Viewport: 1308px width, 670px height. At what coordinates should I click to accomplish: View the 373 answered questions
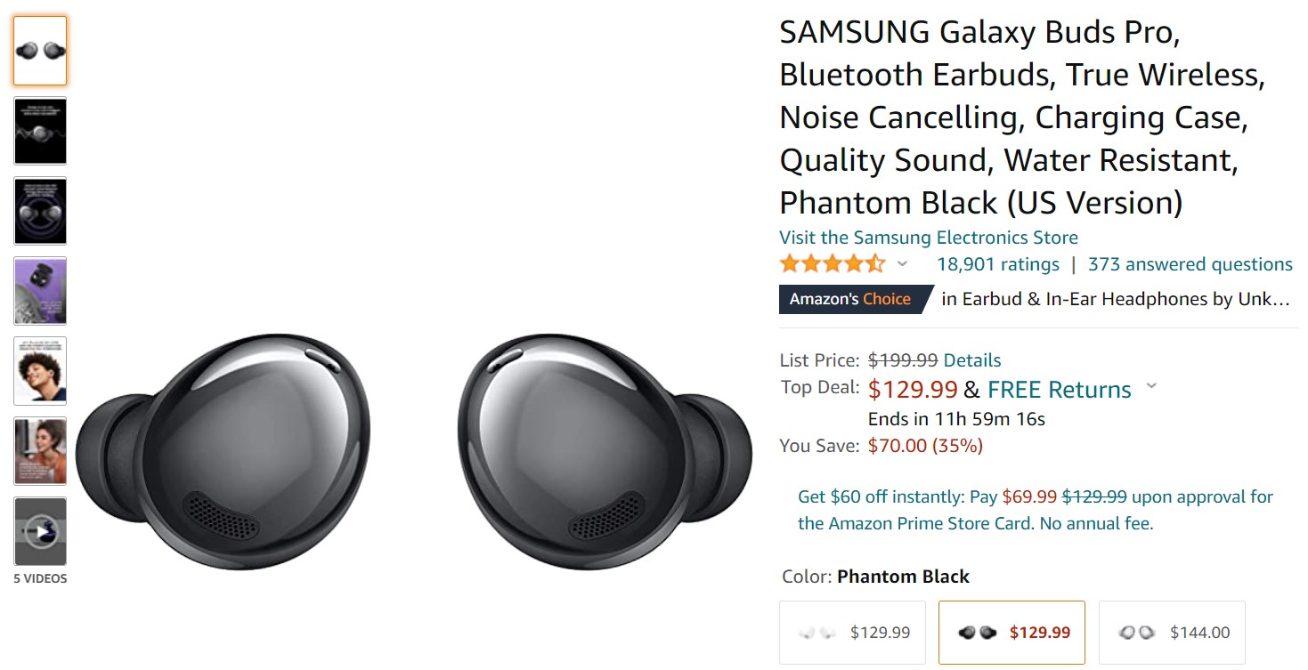[1190, 264]
